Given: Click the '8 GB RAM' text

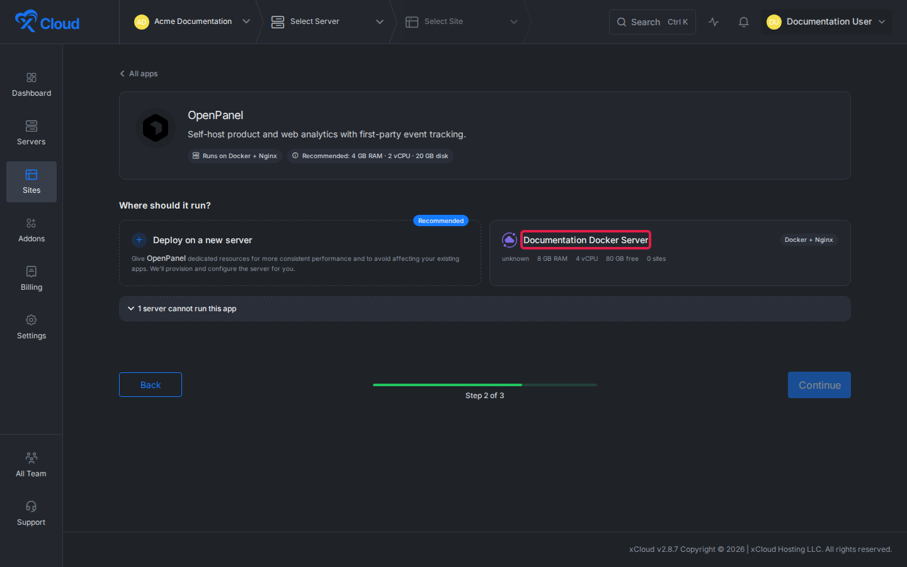Looking at the screenshot, I should [x=552, y=258].
